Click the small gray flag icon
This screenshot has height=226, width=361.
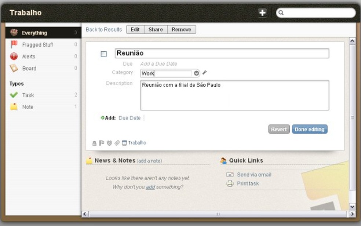tap(101, 143)
